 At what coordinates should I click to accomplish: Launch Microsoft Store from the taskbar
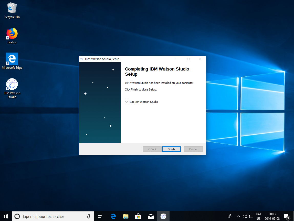[x=138, y=216]
